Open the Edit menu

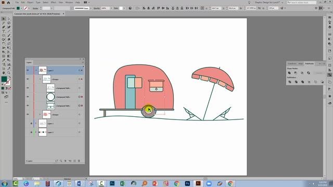(23, 2)
